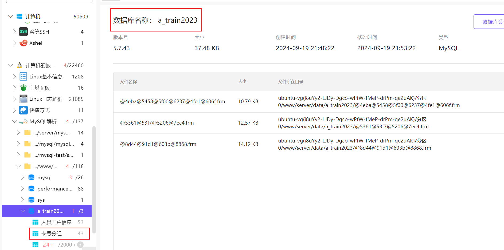Click the 宝塔面板 green icon

[x=24, y=88]
